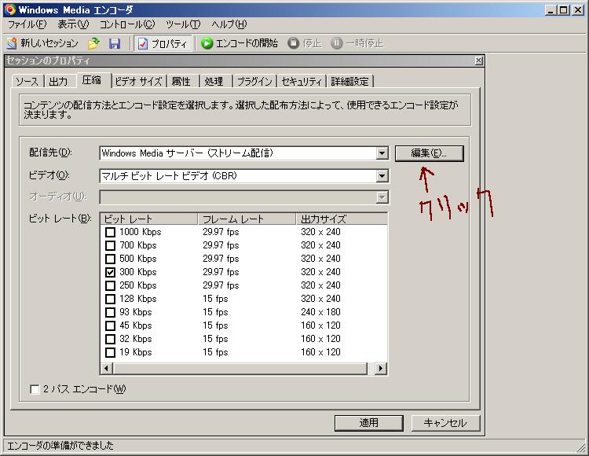Start encoding with the green play icon
The width and height of the screenshot is (589, 456).
[207, 43]
